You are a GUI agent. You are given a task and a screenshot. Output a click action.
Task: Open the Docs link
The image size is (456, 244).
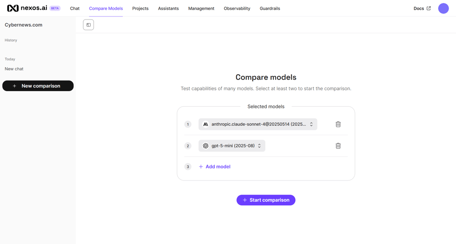pyautogui.click(x=419, y=8)
